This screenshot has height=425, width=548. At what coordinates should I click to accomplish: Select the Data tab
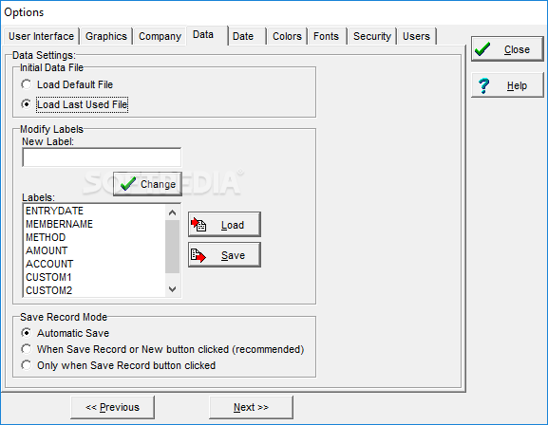tap(207, 35)
